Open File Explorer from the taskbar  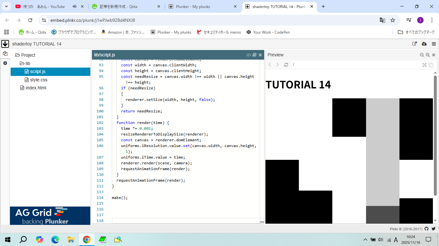pyautogui.click(x=71, y=239)
